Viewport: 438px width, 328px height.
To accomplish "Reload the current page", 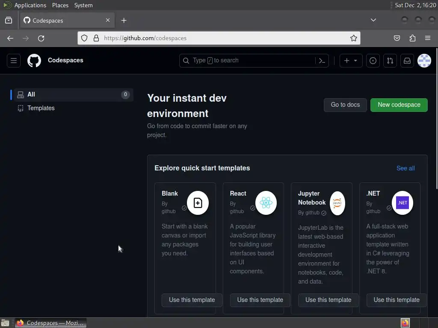I will [41, 38].
